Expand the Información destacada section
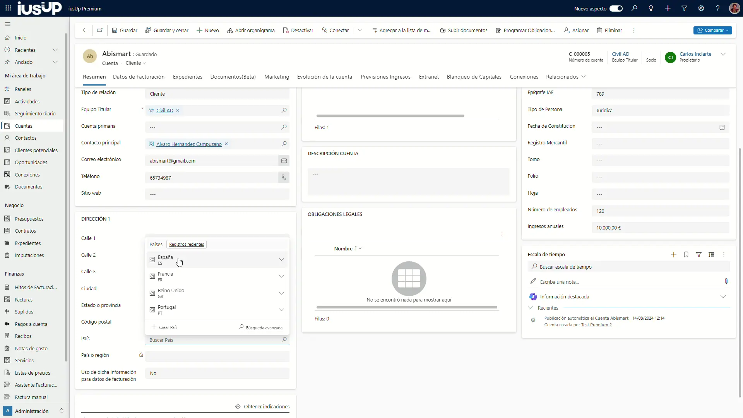743x418 pixels. click(722, 297)
